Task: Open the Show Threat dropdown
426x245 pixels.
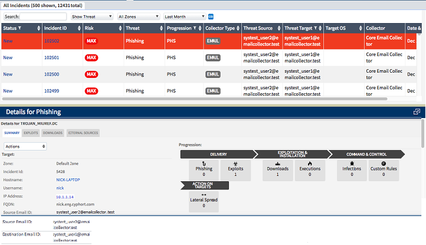Action: pos(92,17)
